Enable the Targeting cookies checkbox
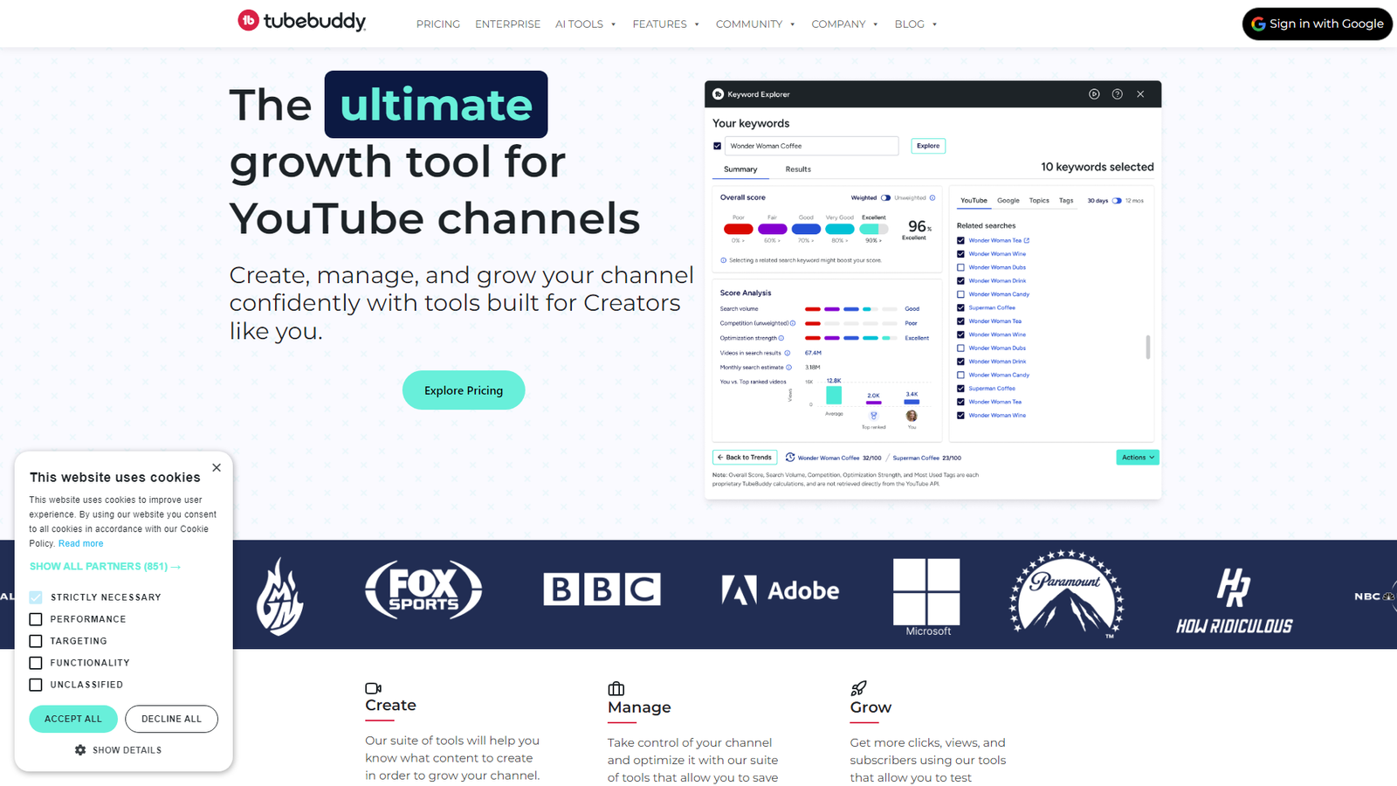Screen dimensions: 1397x786 click(x=36, y=641)
